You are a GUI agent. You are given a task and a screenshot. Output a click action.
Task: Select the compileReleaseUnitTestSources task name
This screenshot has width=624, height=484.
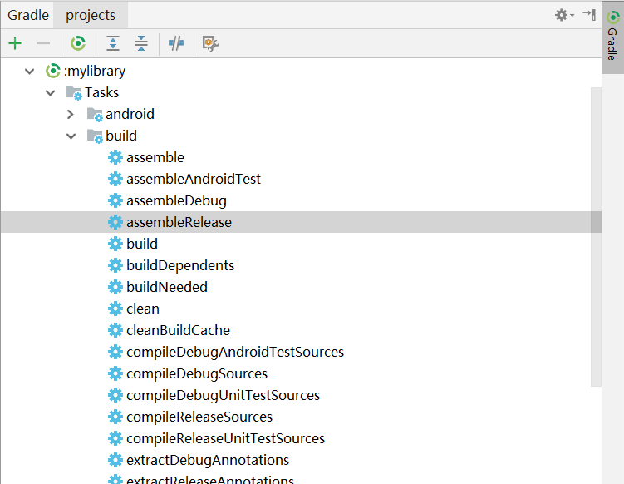pyautogui.click(x=226, y=438)
